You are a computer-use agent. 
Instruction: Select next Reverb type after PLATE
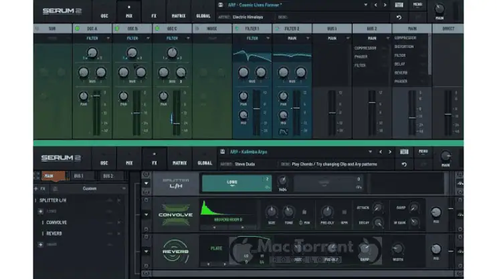tap(225, 264)
